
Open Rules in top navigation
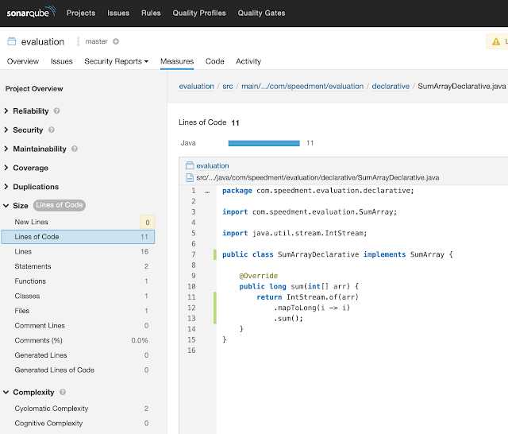tap(151, 13)
